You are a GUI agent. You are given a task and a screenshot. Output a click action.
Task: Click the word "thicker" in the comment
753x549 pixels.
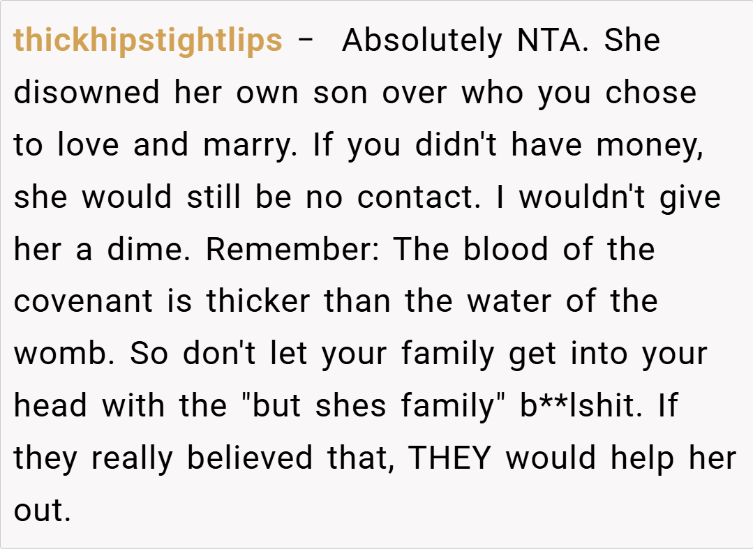point(258,302)
